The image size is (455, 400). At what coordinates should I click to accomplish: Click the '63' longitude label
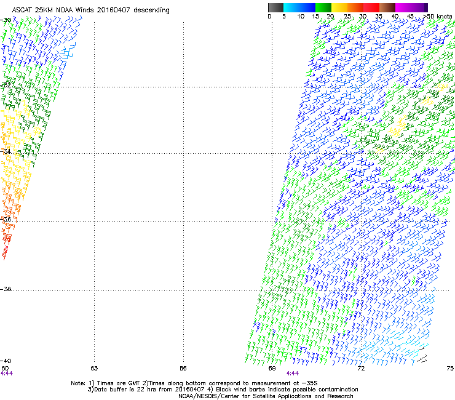coord(94,369)
